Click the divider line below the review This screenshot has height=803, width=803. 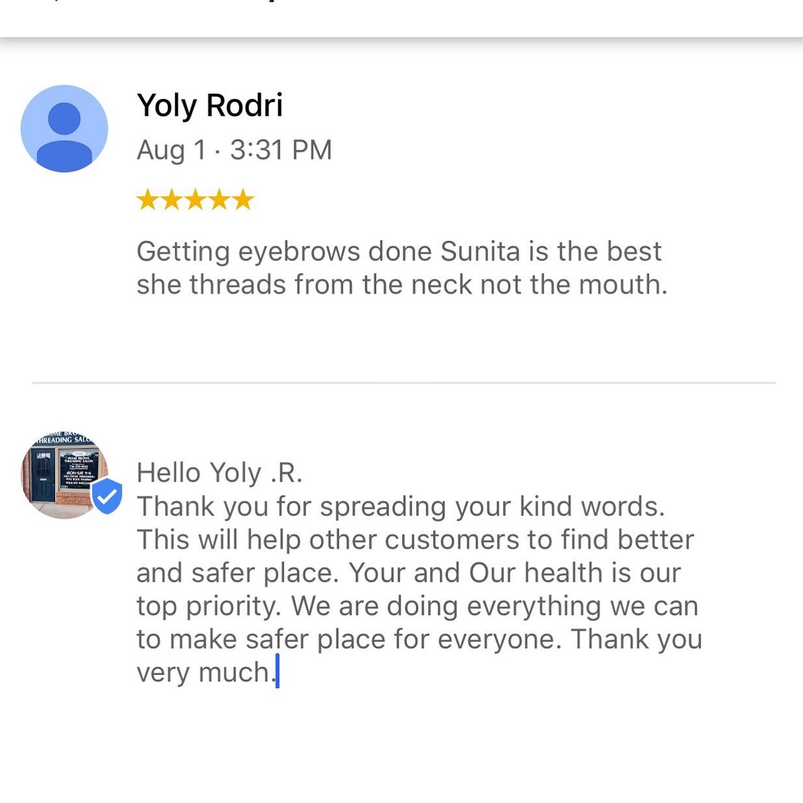pos(403,383)
